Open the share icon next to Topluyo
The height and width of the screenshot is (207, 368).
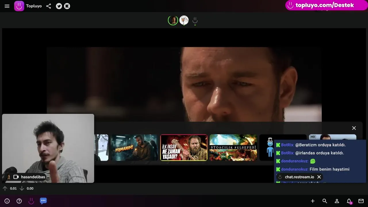pyautogui.click(x=49, y=6)
